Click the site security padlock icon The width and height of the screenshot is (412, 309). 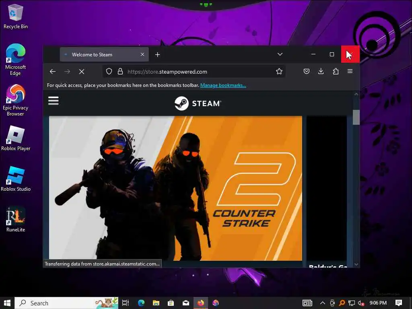[x=120, y=72]
